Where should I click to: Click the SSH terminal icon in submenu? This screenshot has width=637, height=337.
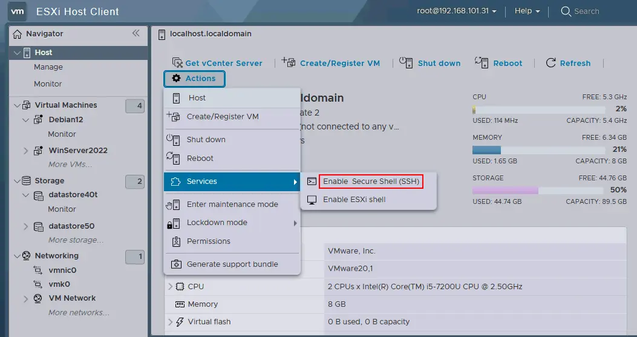tap(312, 182)
